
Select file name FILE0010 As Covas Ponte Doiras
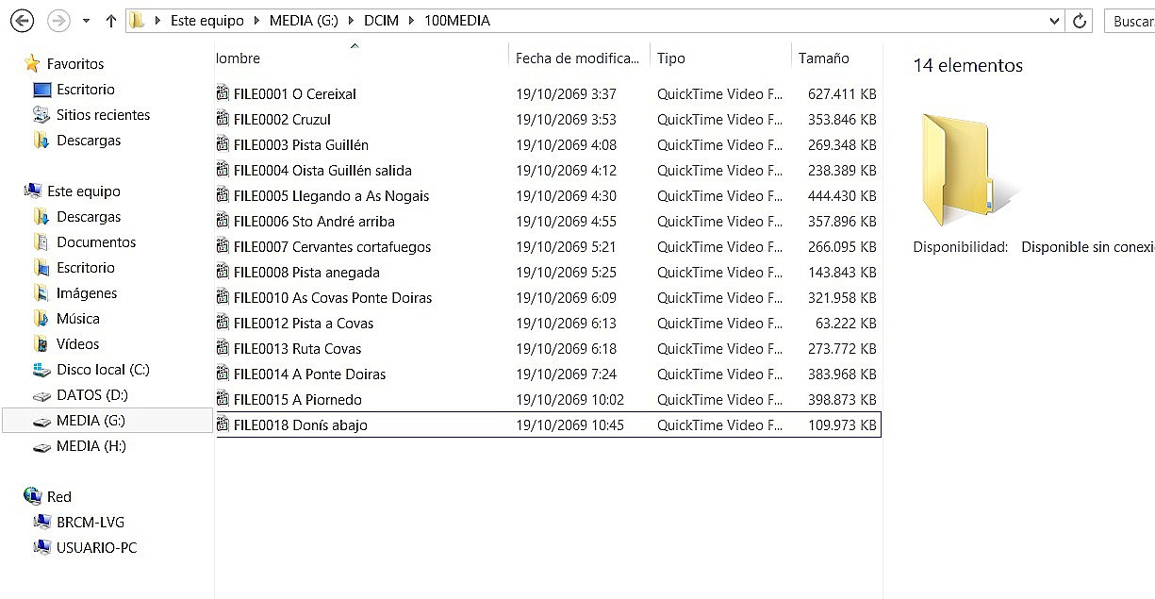click(333, 298)
